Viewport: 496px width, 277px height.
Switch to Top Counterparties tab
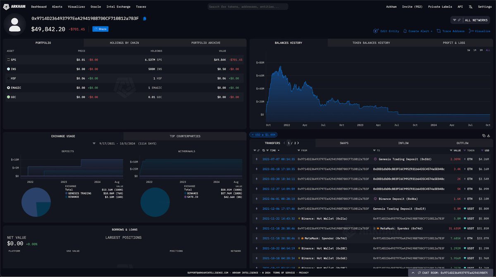pos(185,136)
